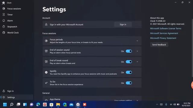Screen dimensions: 193x108
Task: Click the microphone tray icon
Action: click(x=166, y=104)
